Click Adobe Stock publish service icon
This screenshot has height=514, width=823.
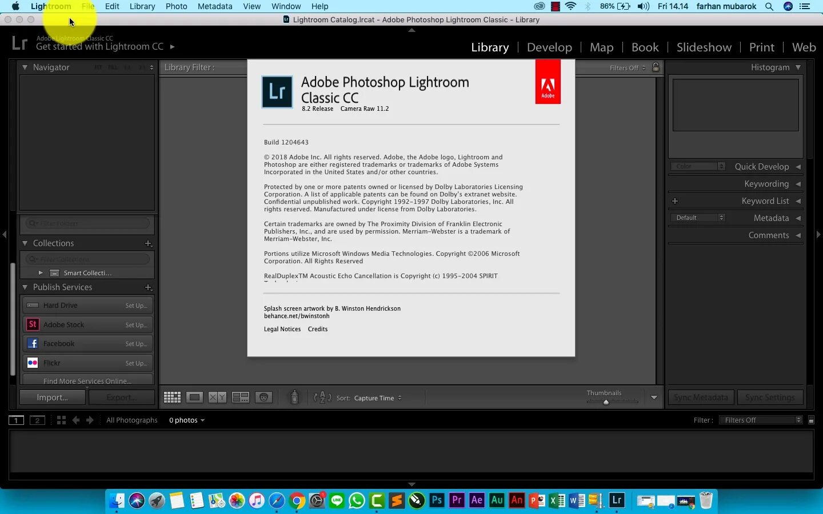(33, 324)
